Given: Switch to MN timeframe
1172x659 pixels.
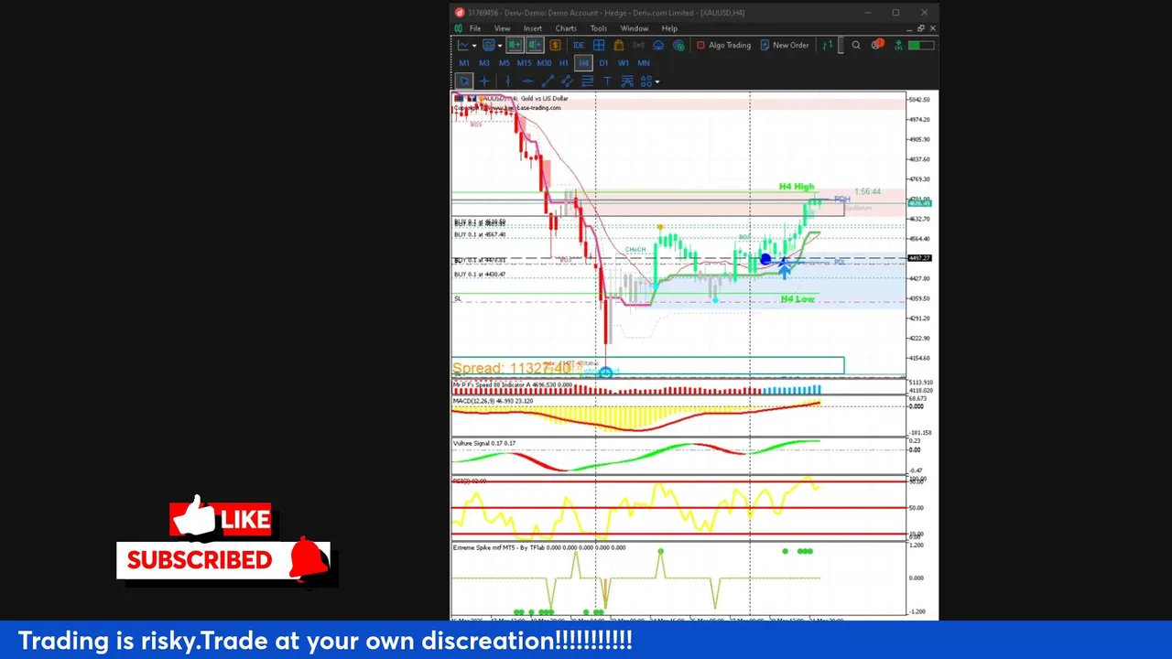Looking at the screenshot, I should [644, 63].
